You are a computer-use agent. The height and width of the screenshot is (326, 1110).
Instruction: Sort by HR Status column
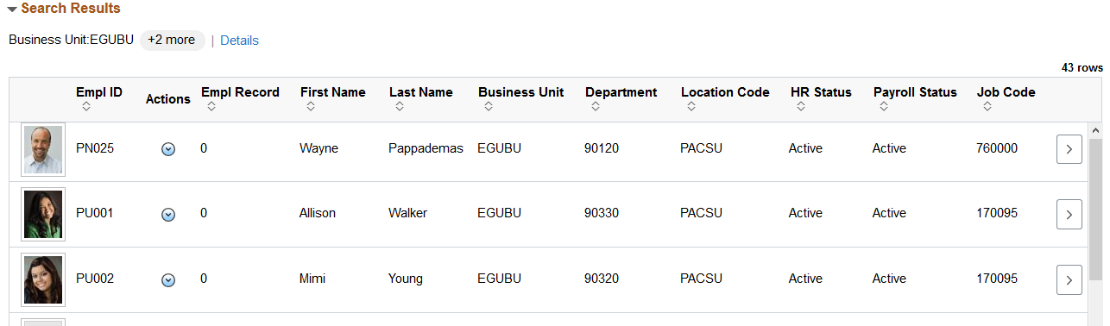[x=800, y=107]
